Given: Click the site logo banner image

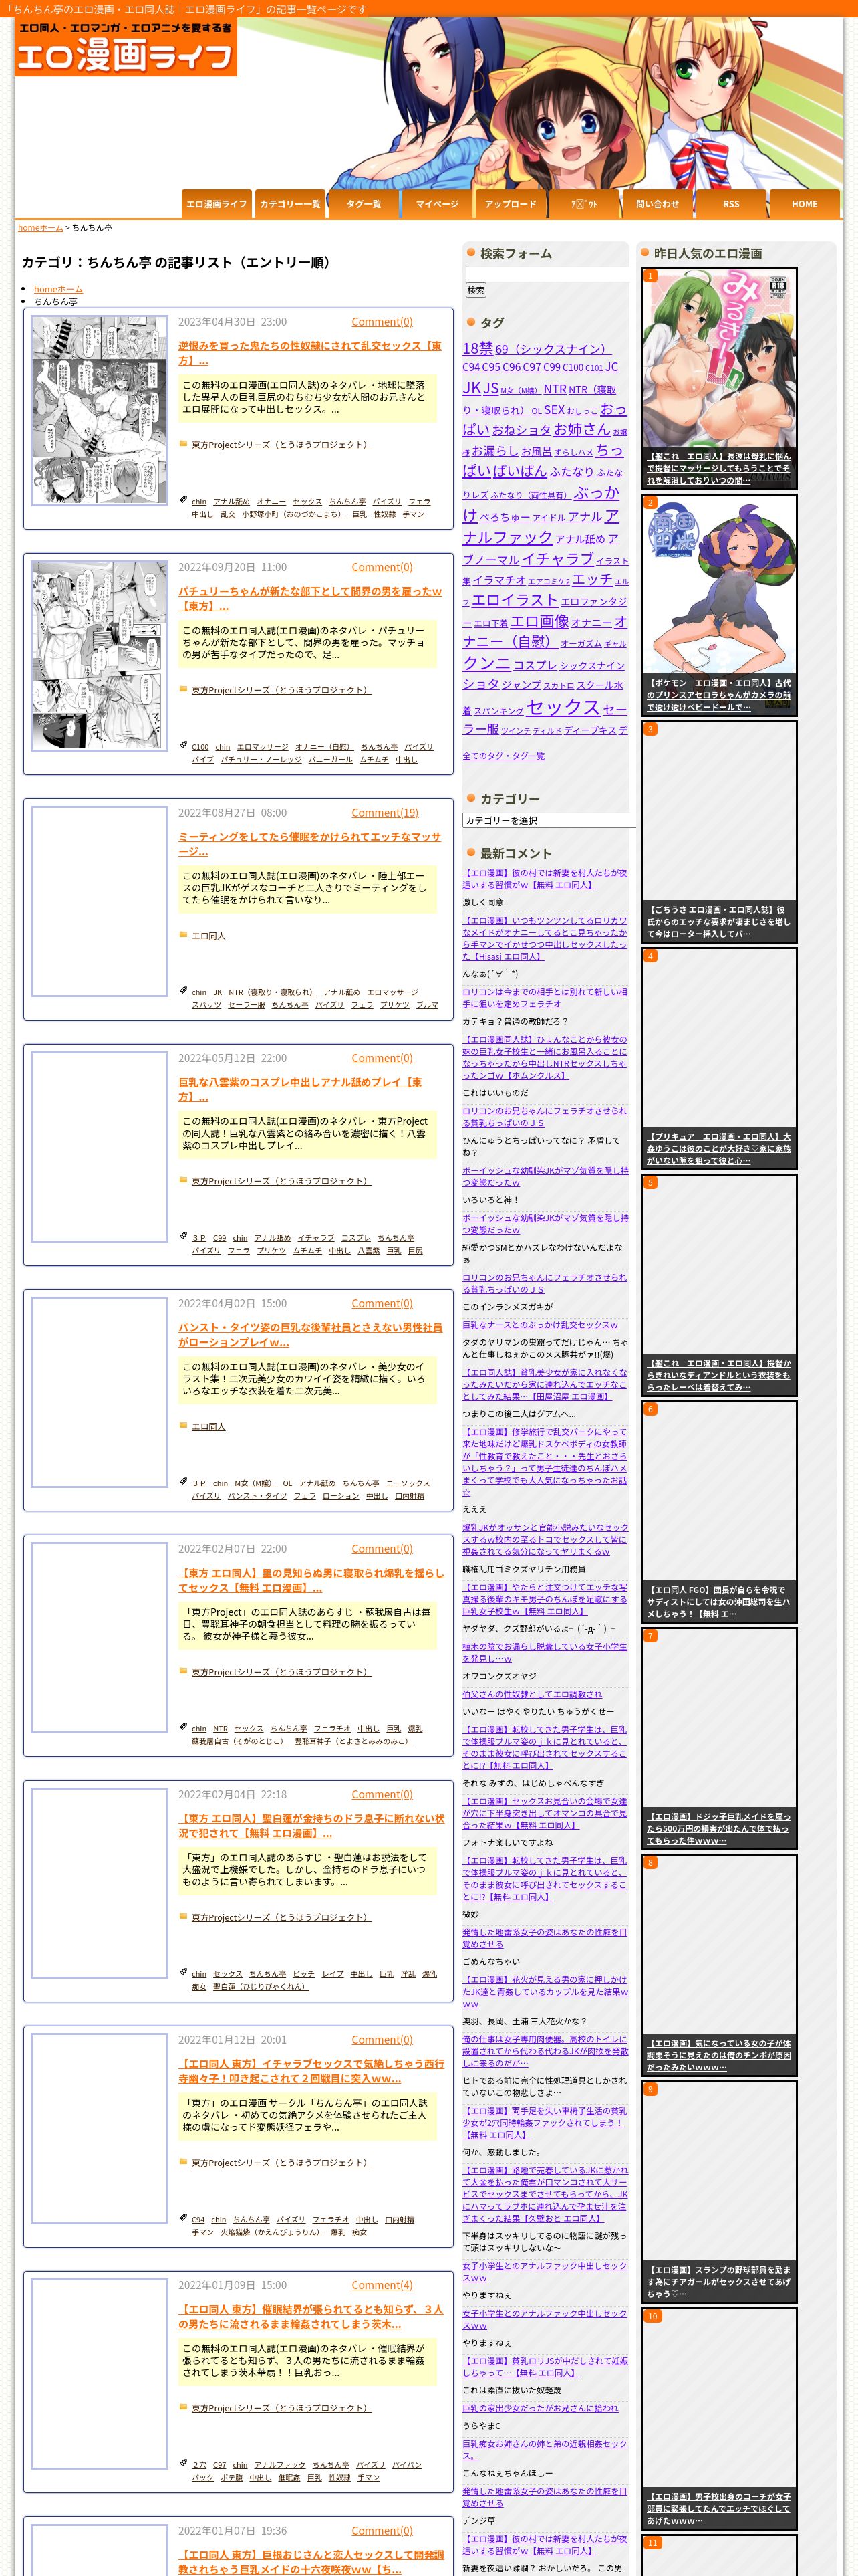Looking at the screenshot, I should 126,47.
